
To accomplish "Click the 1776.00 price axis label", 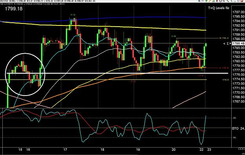I will [238, 75].
